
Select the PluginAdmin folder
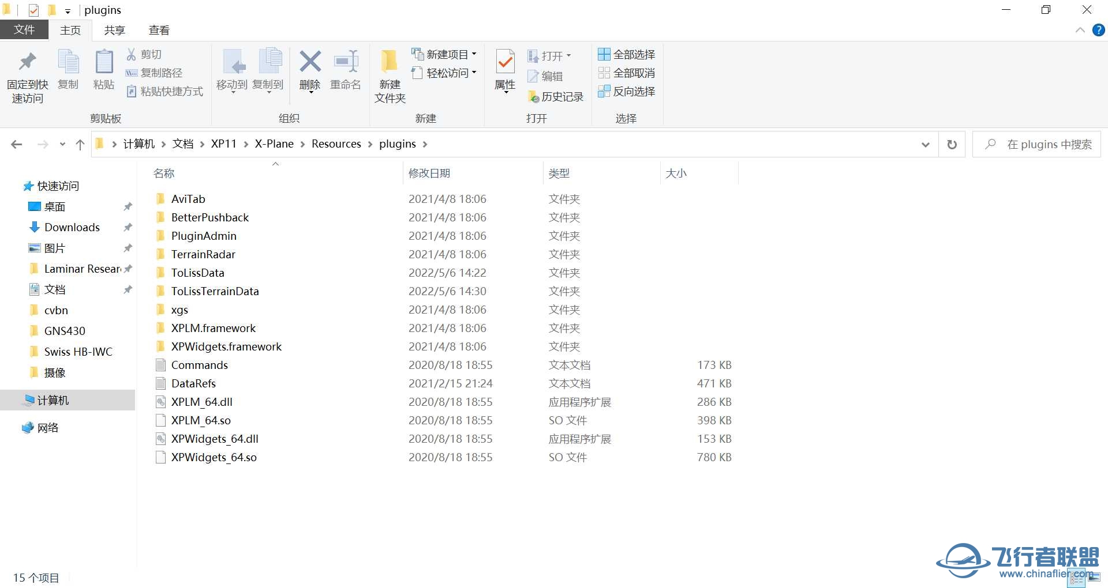pos(204,236)
